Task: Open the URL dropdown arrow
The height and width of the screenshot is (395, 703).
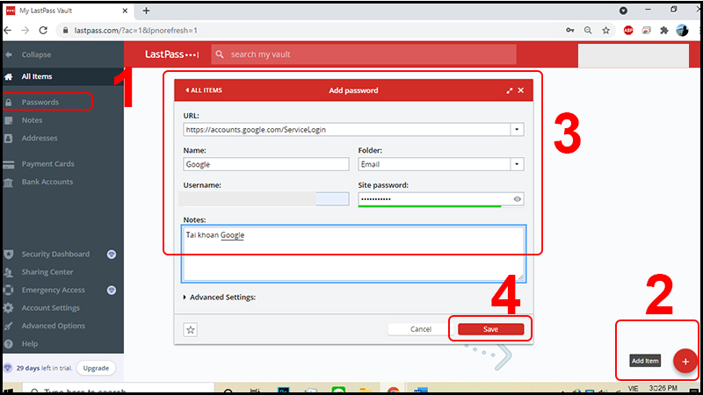Action: [x=517, y=129]
